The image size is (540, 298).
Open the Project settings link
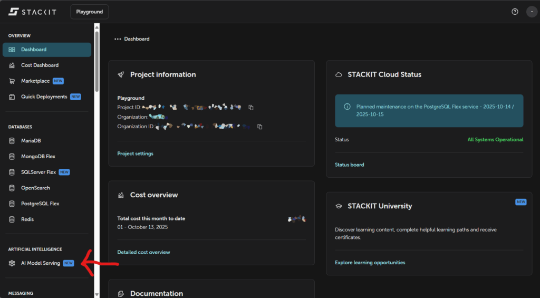tap(135, 153)
